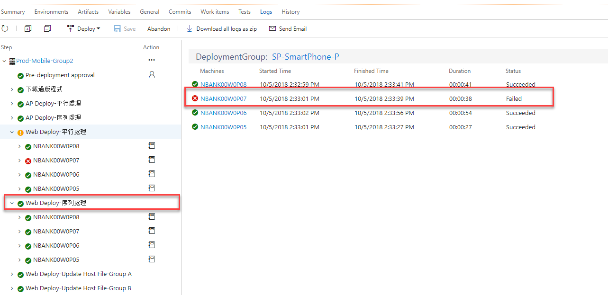Click the Pre-deployment approval person icon
The width and height of the screenshot is (608, 295).
(152, 75)
